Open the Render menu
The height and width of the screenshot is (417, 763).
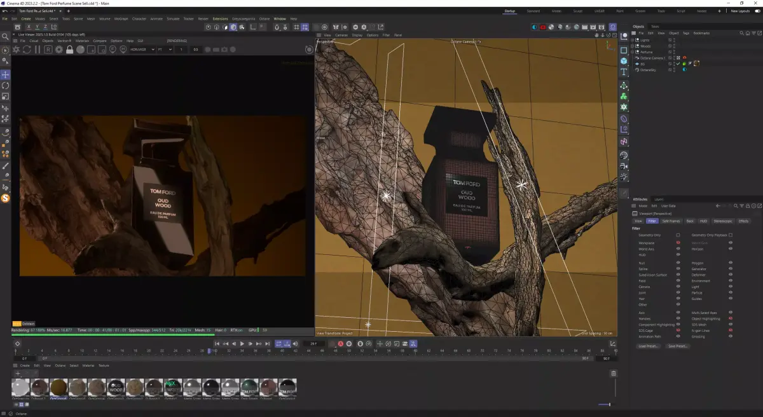(203, 19)
